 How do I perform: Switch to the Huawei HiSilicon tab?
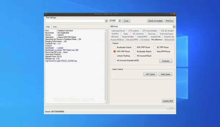(x=117, y=40)
